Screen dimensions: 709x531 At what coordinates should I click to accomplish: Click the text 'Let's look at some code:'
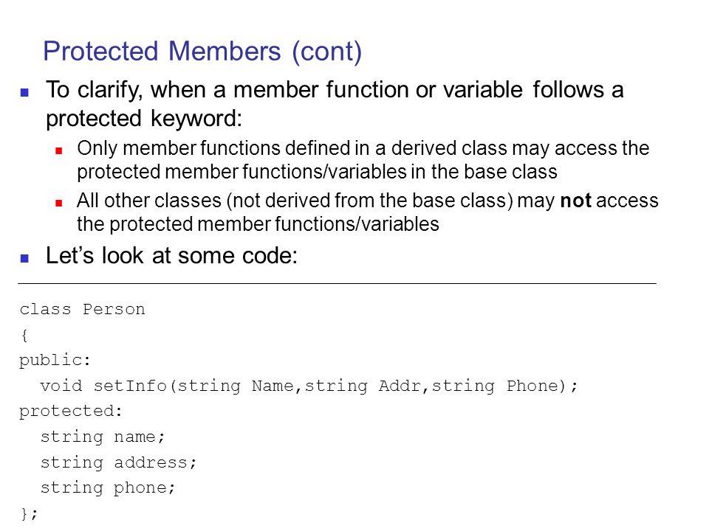pyautogui.click(x=172, y=256)
